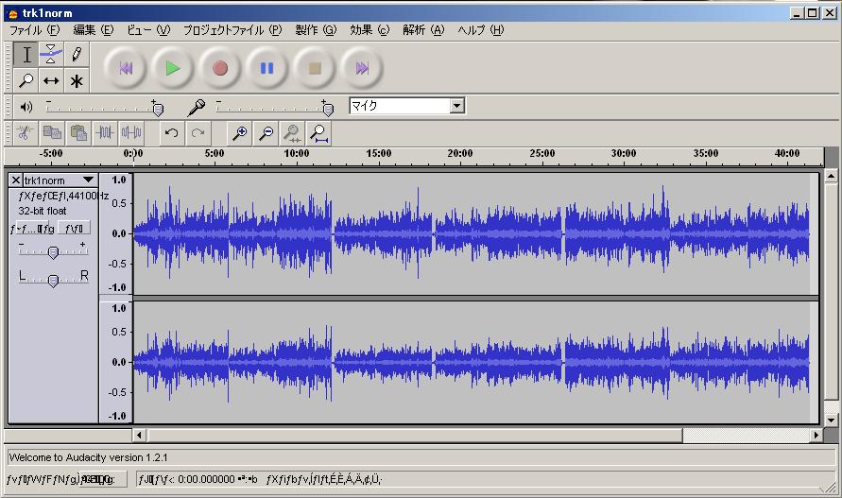Open the 解析 (A) menu
The width and height of the screenshot is (842, 498).
pyautogui.click(x=423, y=30)
